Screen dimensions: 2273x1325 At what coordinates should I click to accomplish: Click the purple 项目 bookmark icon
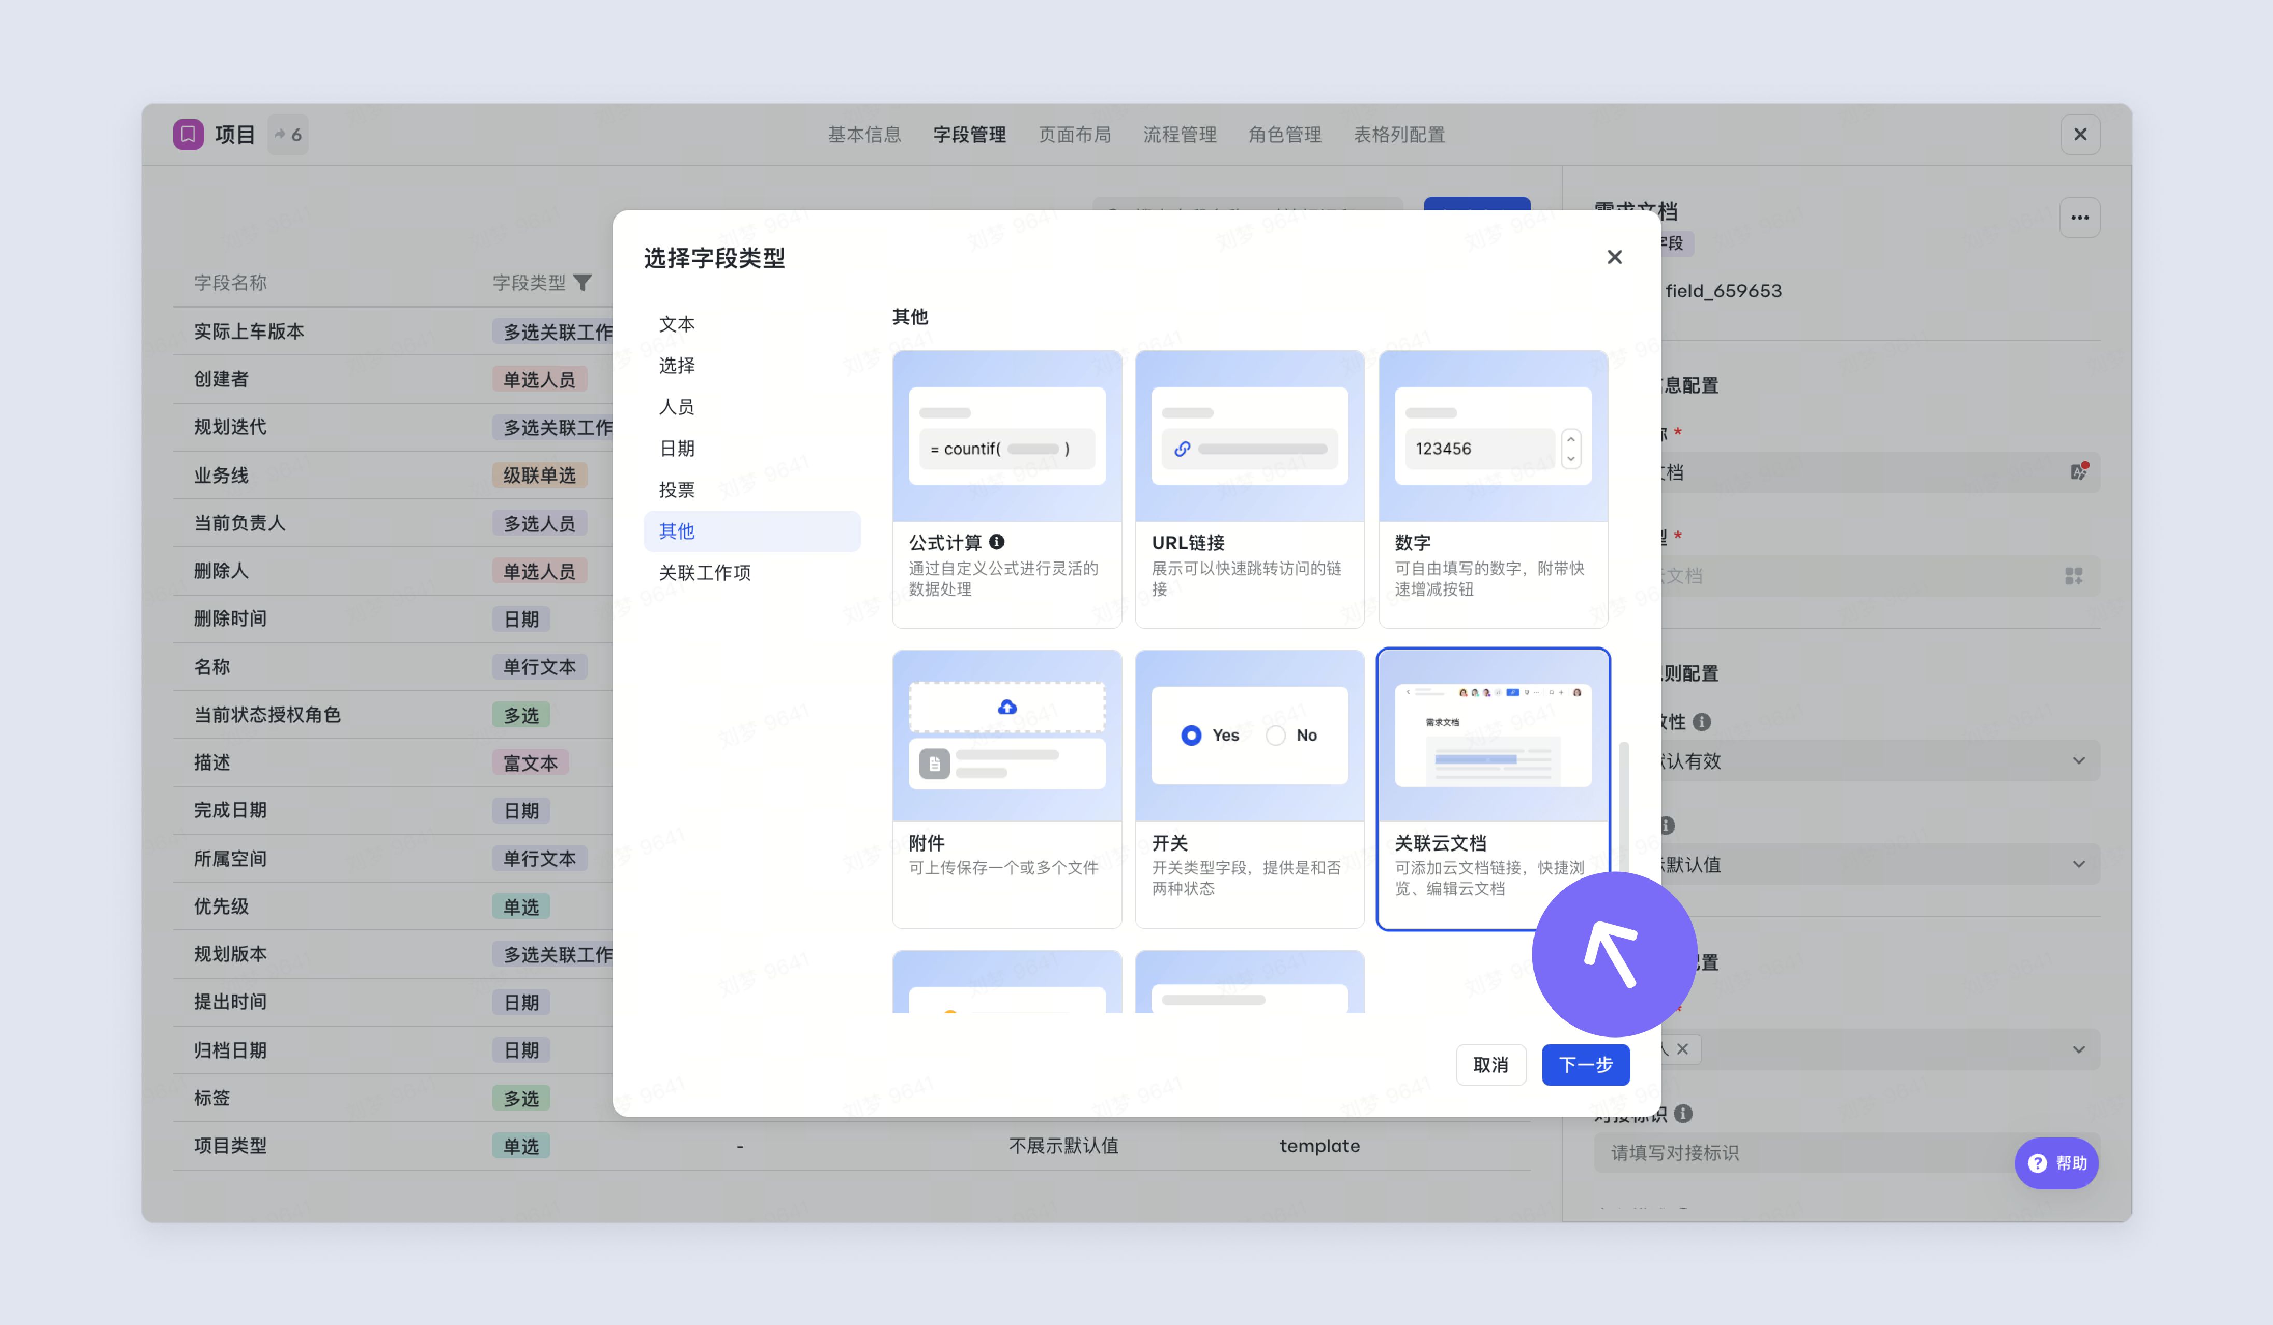click(x=188, y=134)
